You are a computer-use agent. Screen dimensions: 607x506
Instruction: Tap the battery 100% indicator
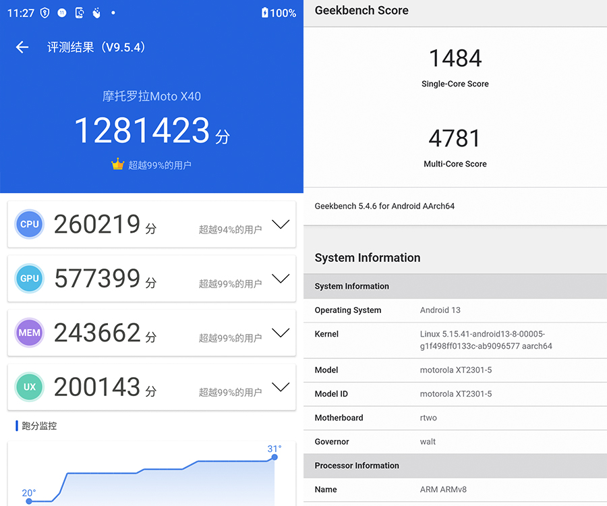279,13
